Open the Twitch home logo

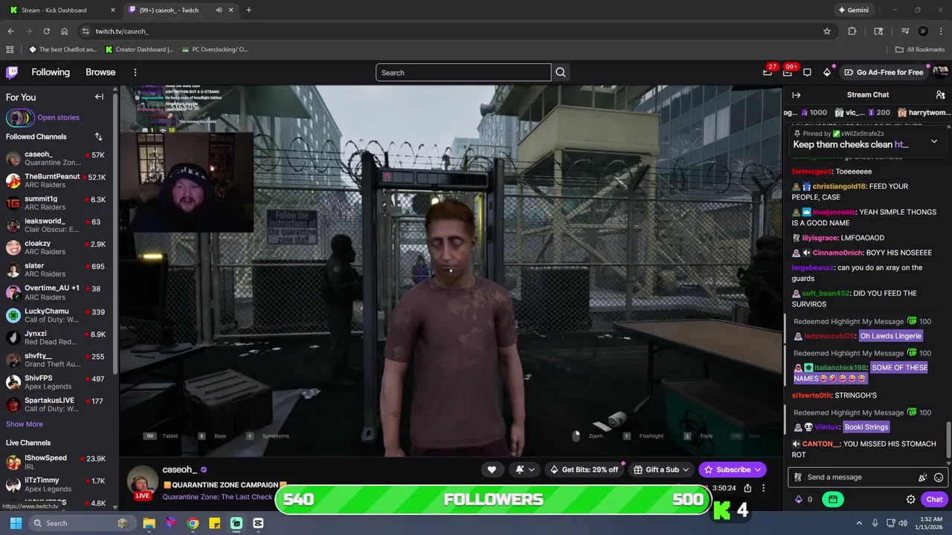tap(12, 72)
